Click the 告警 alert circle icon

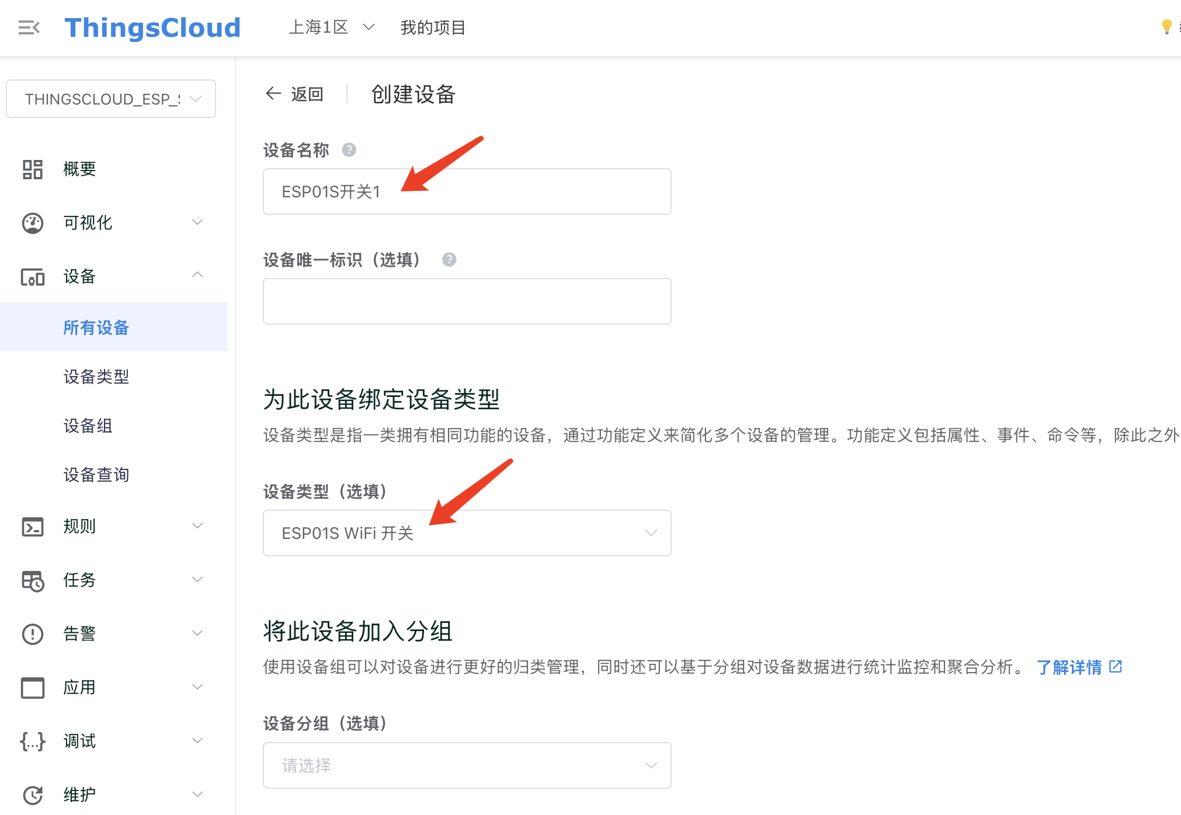tap(33, 634)
